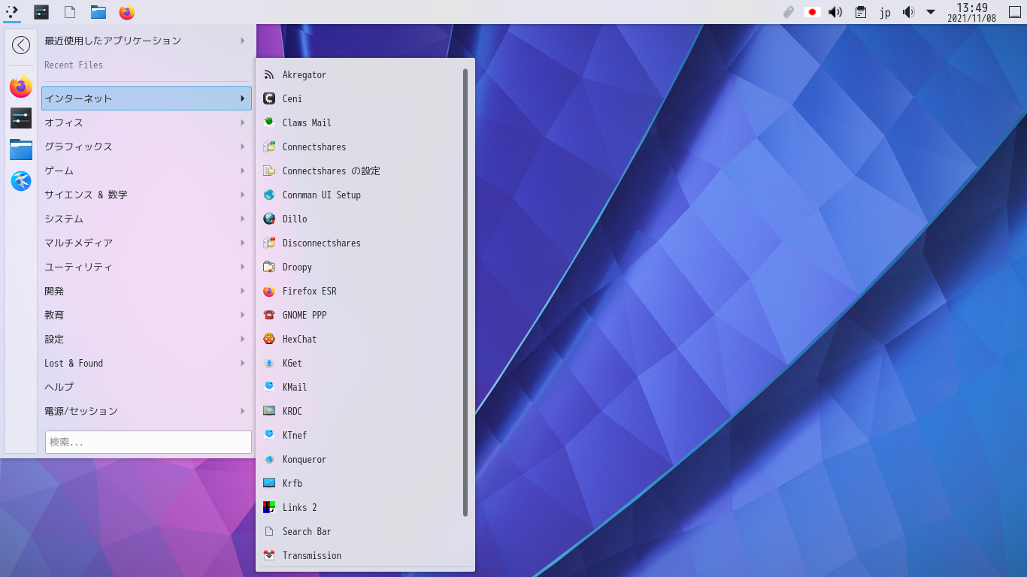
Task: Click the Claws Mail icon
Action: pos(269,122)
